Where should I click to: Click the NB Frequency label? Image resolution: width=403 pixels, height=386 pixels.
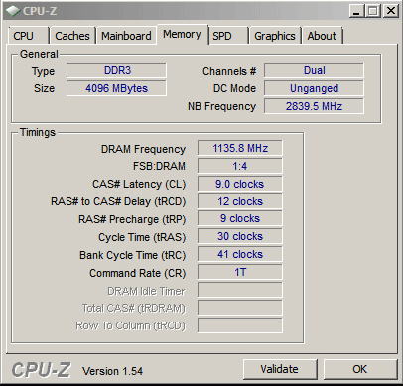tap(221, 106)
